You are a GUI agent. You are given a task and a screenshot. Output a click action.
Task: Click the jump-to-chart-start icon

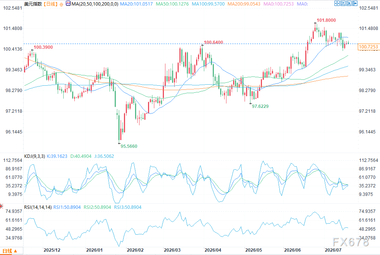pyautogui.click(x=343, y=3)
